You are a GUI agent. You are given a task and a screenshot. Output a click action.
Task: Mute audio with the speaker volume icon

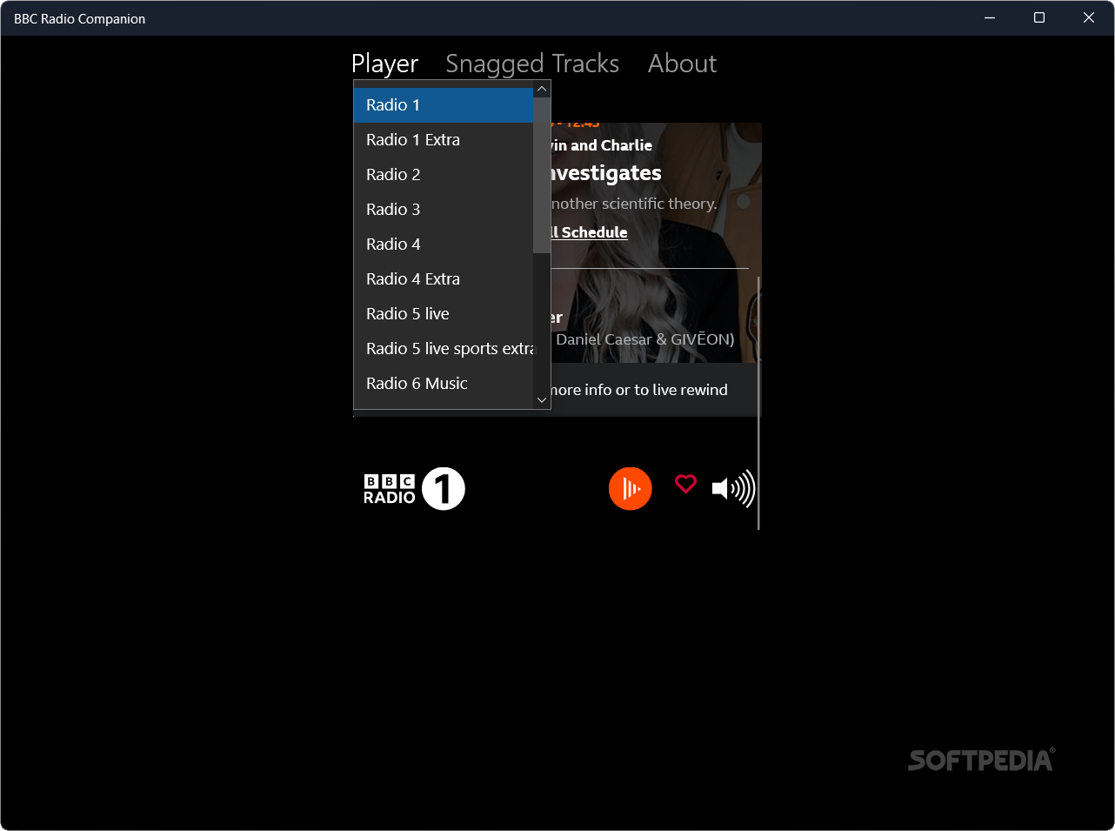[x=733, y=488]
